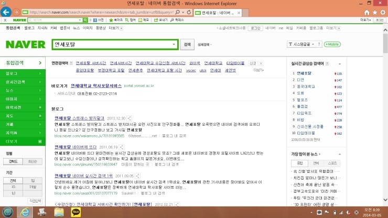This screenshot has width=388, height=218.
Task: Dismiss related searches with the X icon
Action: click(261, 63)
